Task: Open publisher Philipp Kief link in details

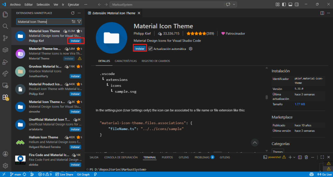Action: coord(142,34)
